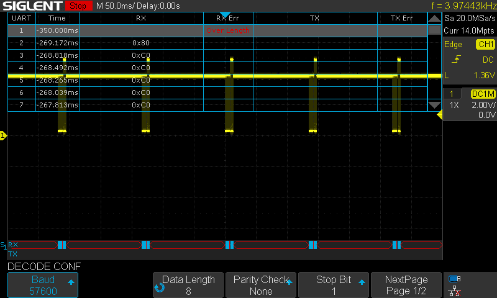Screen dimensions: 497x298
Task: Click the rising edge trigger slope icon
Action: coord(457,60)
